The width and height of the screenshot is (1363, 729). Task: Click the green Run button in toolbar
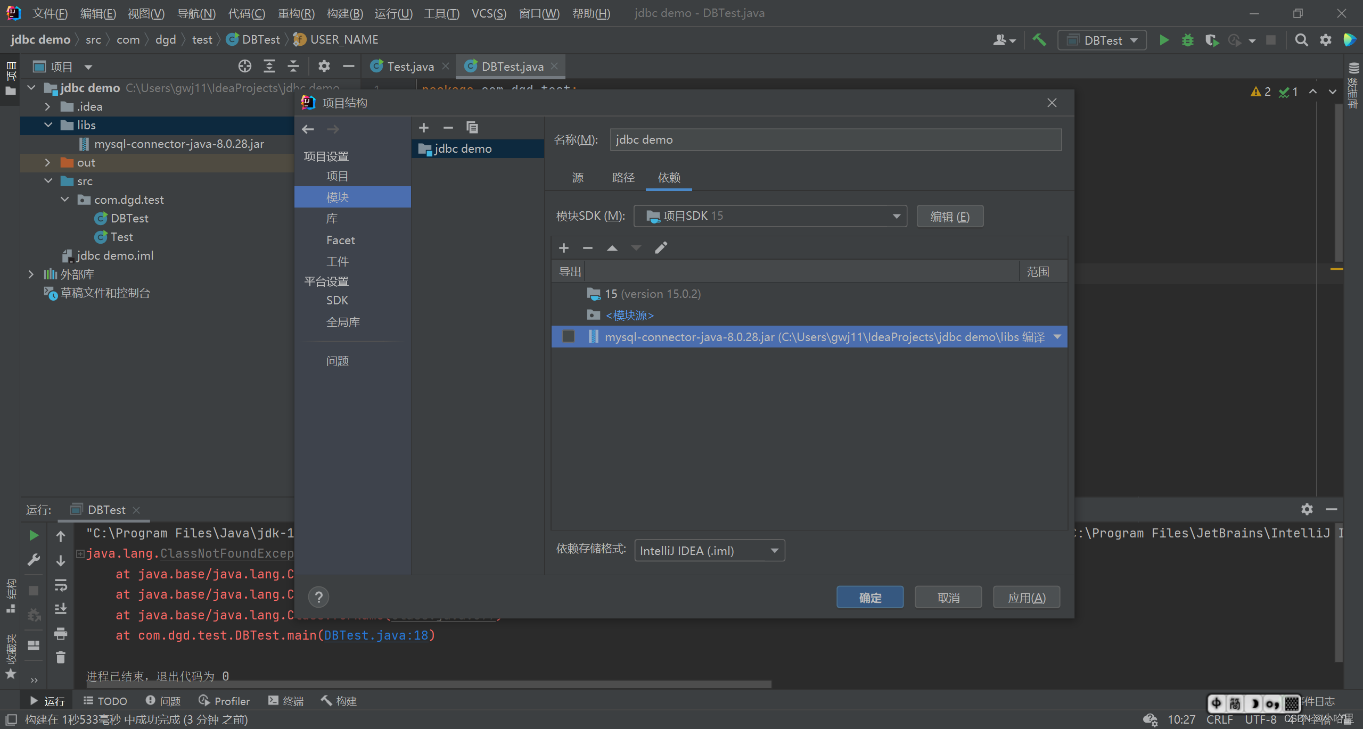coord(1164,40)
